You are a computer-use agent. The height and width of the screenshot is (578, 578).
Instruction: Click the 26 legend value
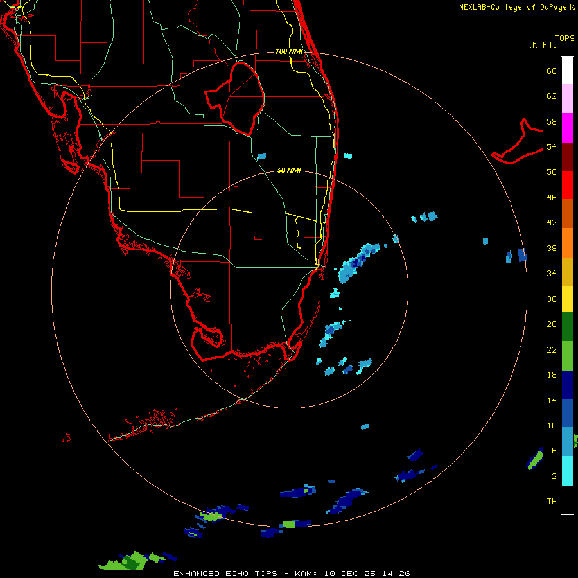click(x=552, y=324)
